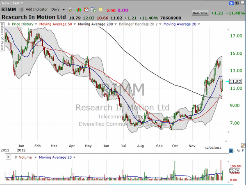Click the red Volume indicator label
This screenshot has height=185, width=246.
(x=25, y=157)
